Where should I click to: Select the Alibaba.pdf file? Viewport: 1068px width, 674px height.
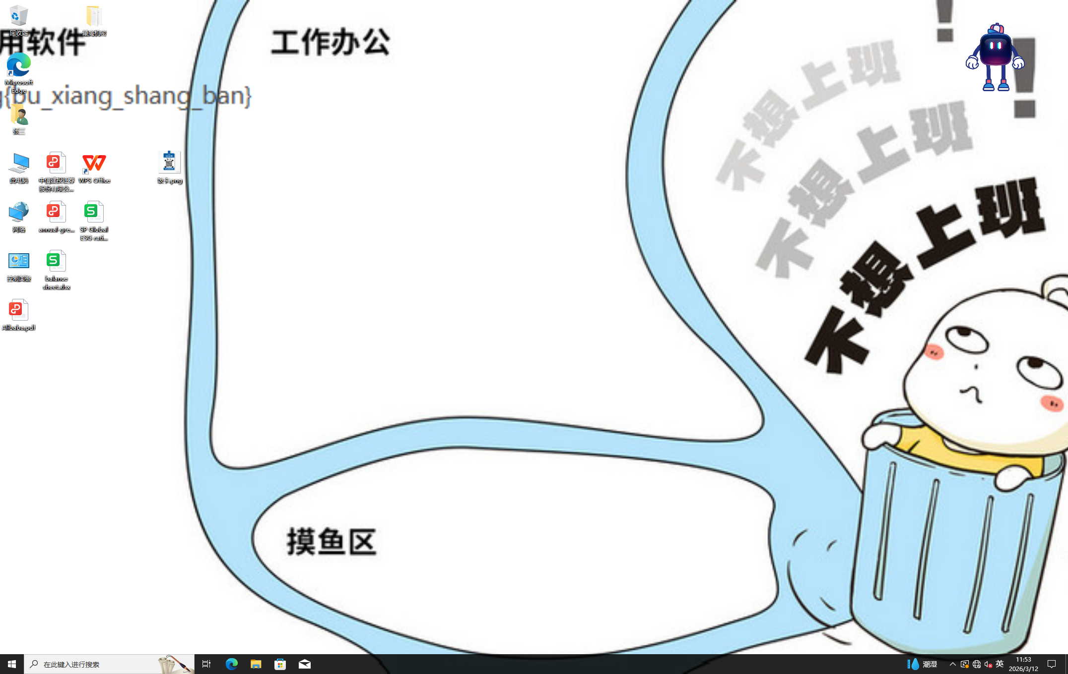click(x=18, y=314)
